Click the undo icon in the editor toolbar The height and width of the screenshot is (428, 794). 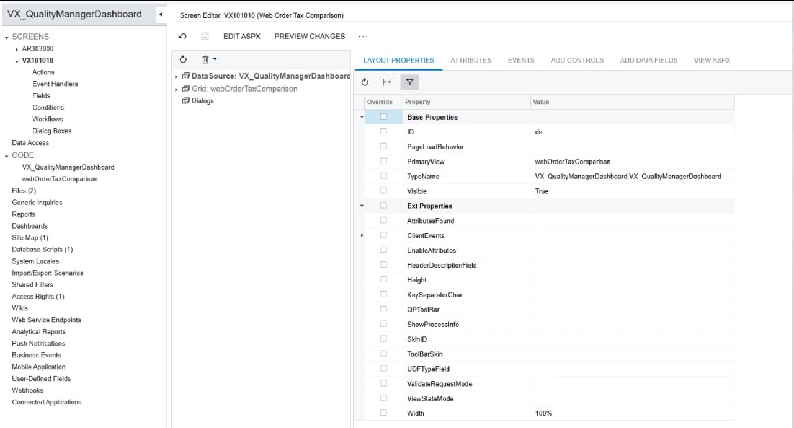pyautogui.click(x=182, y=37)
